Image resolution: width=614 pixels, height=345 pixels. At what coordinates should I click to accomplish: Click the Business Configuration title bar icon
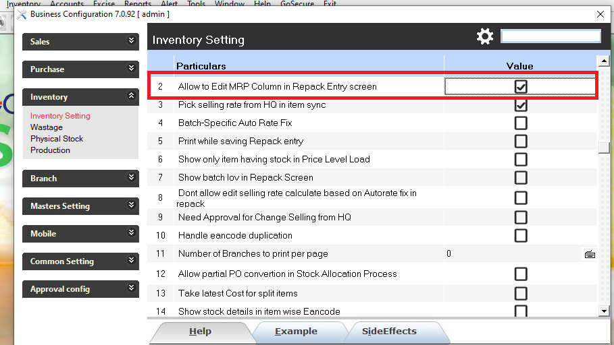[22, 13]
